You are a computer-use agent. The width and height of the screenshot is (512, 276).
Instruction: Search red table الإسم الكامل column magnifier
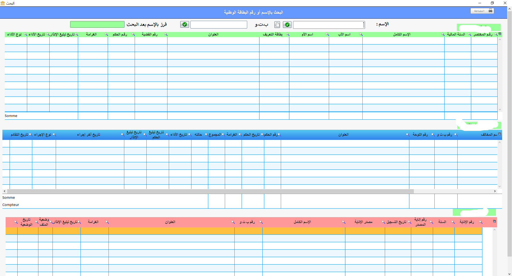[343, 222]
